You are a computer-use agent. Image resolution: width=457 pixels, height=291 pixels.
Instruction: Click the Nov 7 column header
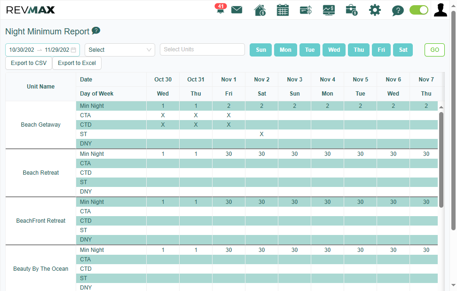pos(426,80)
